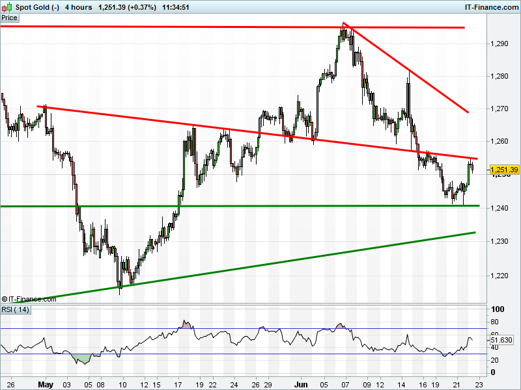Click the candlestick chart icon beside Spot Gold

[x=7, y=7]
